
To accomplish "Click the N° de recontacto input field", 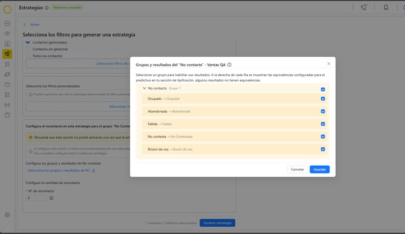I will [x=37, y=198].
